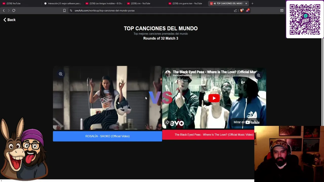Click the browser forward arrow
Viewport: 324px width, 182px height.
(x=9, y=10)
